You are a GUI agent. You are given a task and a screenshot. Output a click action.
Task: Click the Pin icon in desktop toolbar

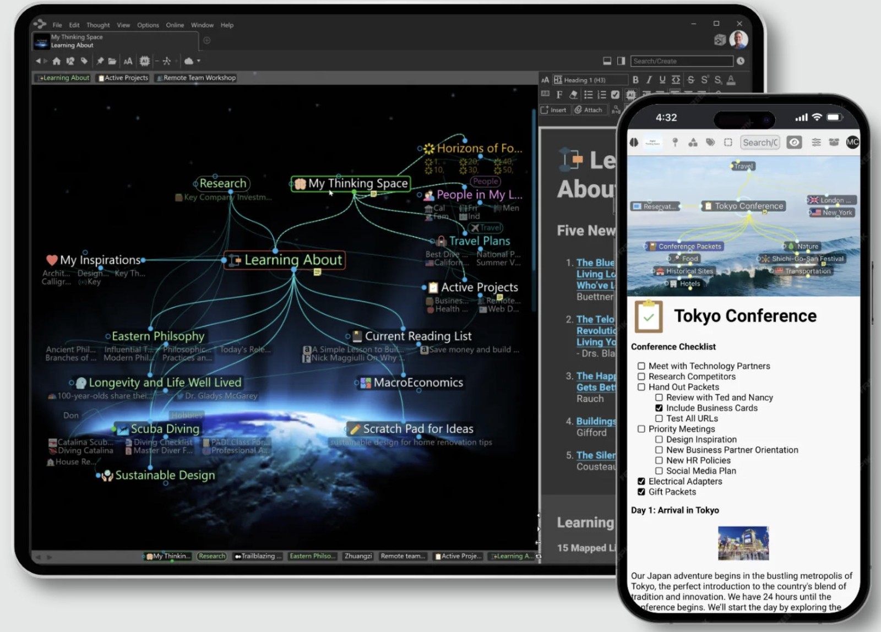[x=100, y=61]
